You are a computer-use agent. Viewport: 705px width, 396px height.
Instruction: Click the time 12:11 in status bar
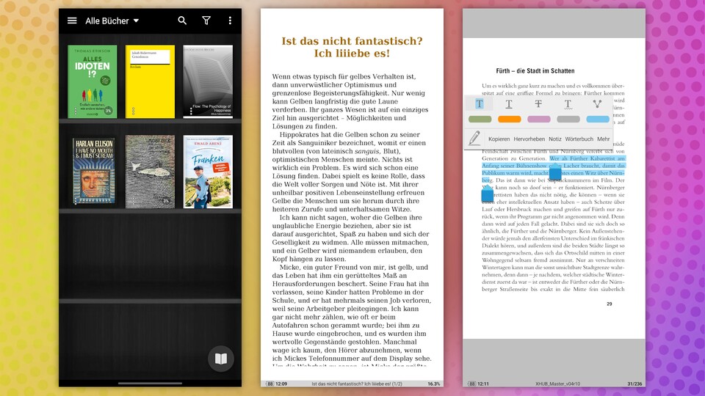483,384
